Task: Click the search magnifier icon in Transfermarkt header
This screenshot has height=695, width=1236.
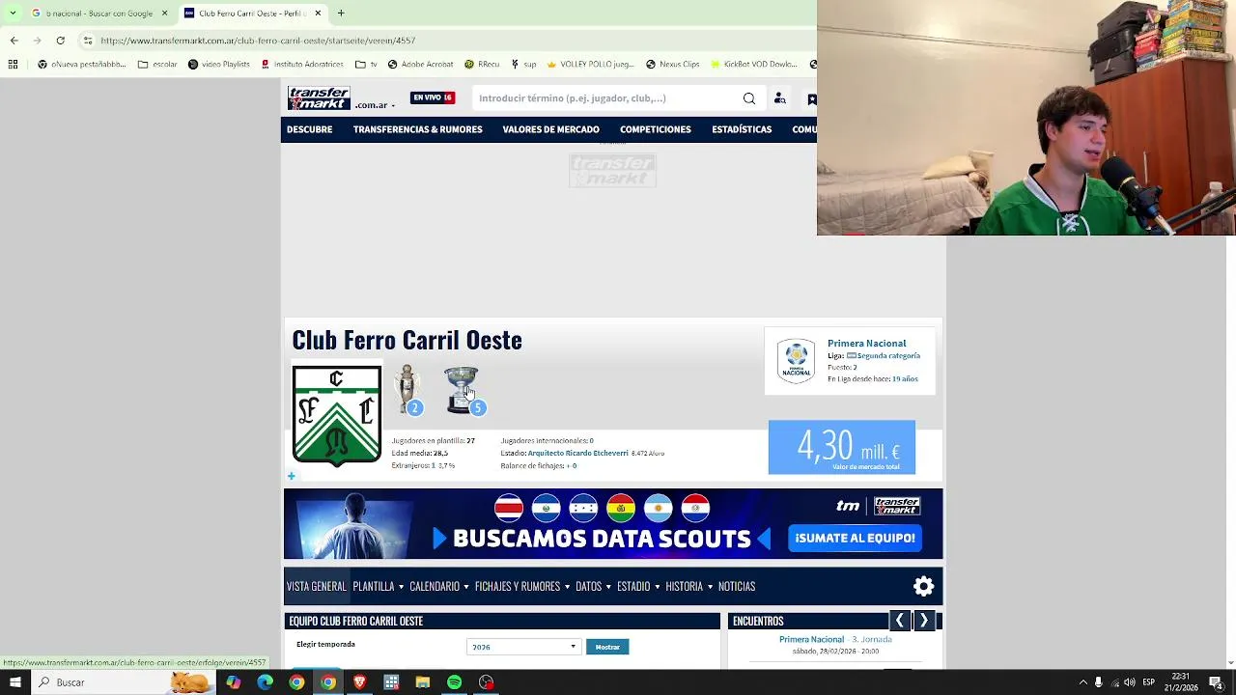Action: [x=749, y=98]
